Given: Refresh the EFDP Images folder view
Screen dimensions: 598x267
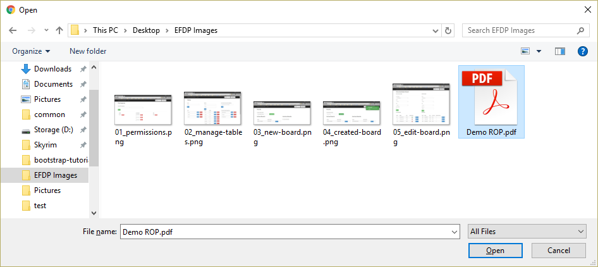Looking at the screenshot, I should click(x=449, y=30).
